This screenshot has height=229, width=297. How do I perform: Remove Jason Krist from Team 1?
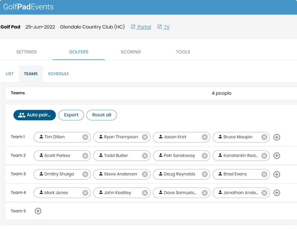pyautogui.click(x=205, y=137)
